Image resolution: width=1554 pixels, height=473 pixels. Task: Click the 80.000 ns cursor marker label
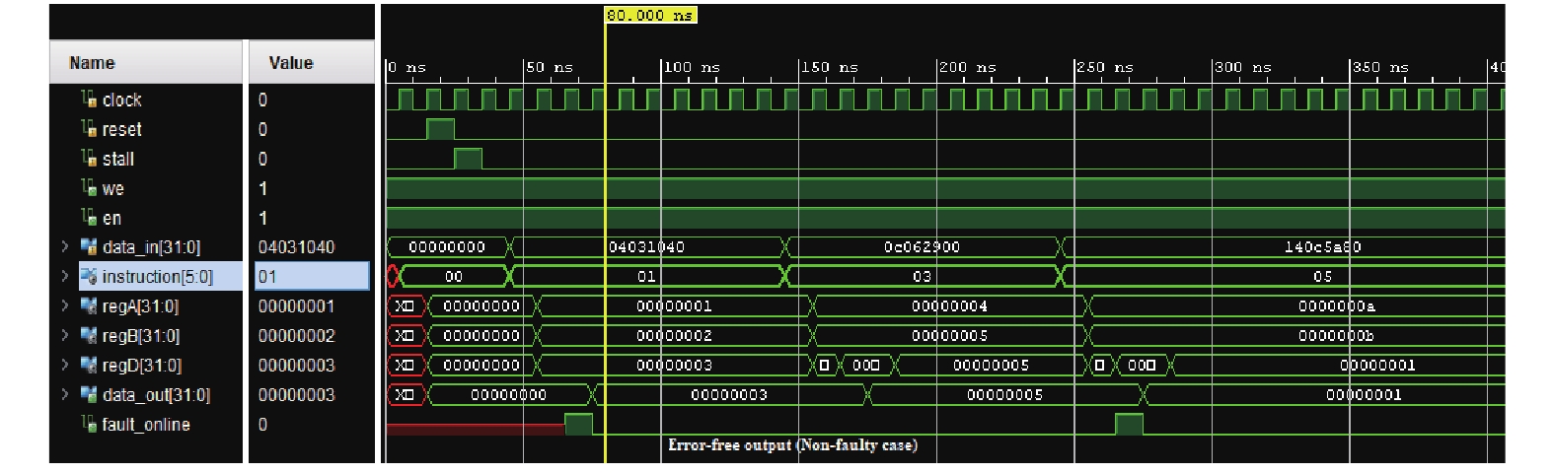[650, 15]
